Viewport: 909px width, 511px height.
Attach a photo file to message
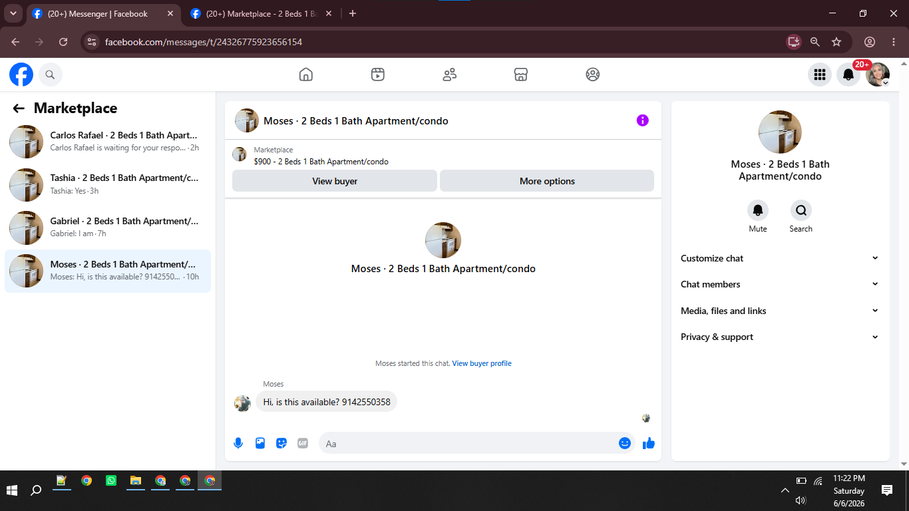pyautogui.click(x=260, y=443)
